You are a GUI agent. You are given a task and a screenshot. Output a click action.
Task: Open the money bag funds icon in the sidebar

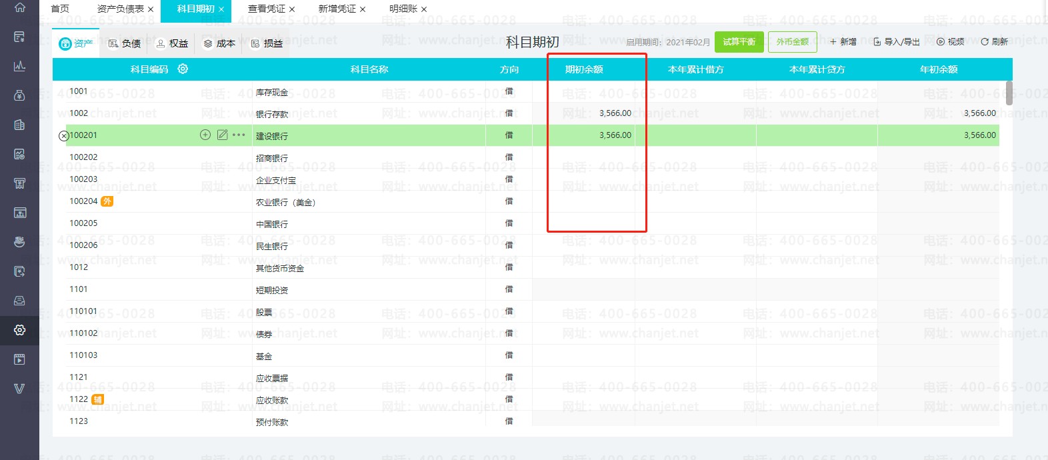coord(19,95)
